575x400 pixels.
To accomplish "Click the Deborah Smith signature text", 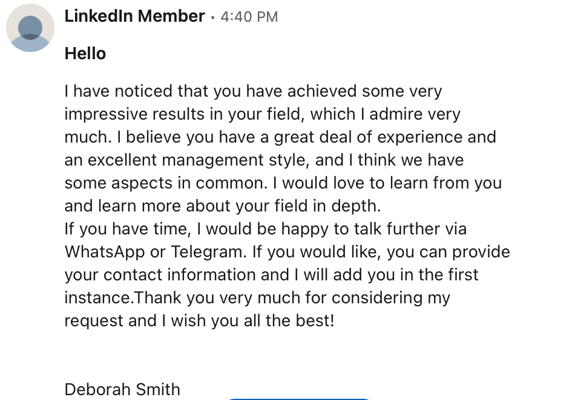I will click(122, 389).
